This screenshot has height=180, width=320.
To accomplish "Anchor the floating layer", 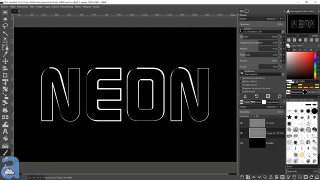I will tap(271, 177).
